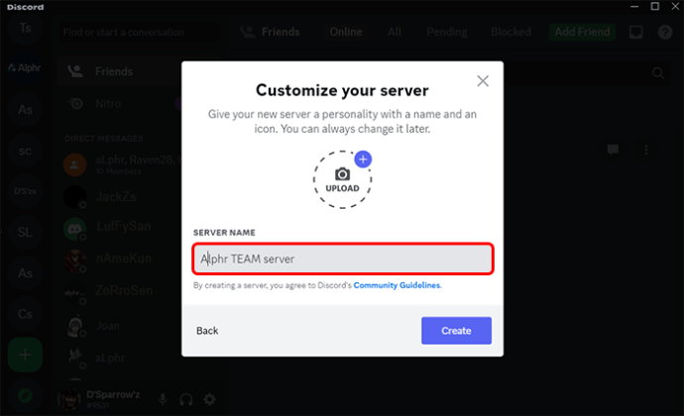Click the Server Name input field
Viewport: 684px width, 416px height.
coord(343,260)
